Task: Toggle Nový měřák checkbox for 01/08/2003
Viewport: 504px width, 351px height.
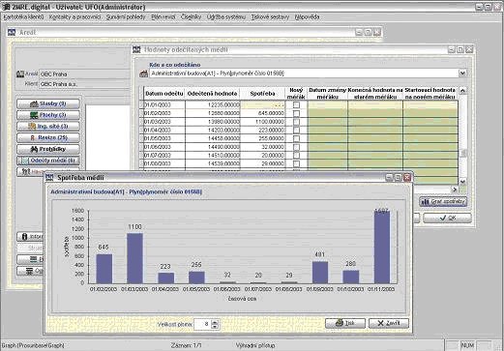Action: 296,163
